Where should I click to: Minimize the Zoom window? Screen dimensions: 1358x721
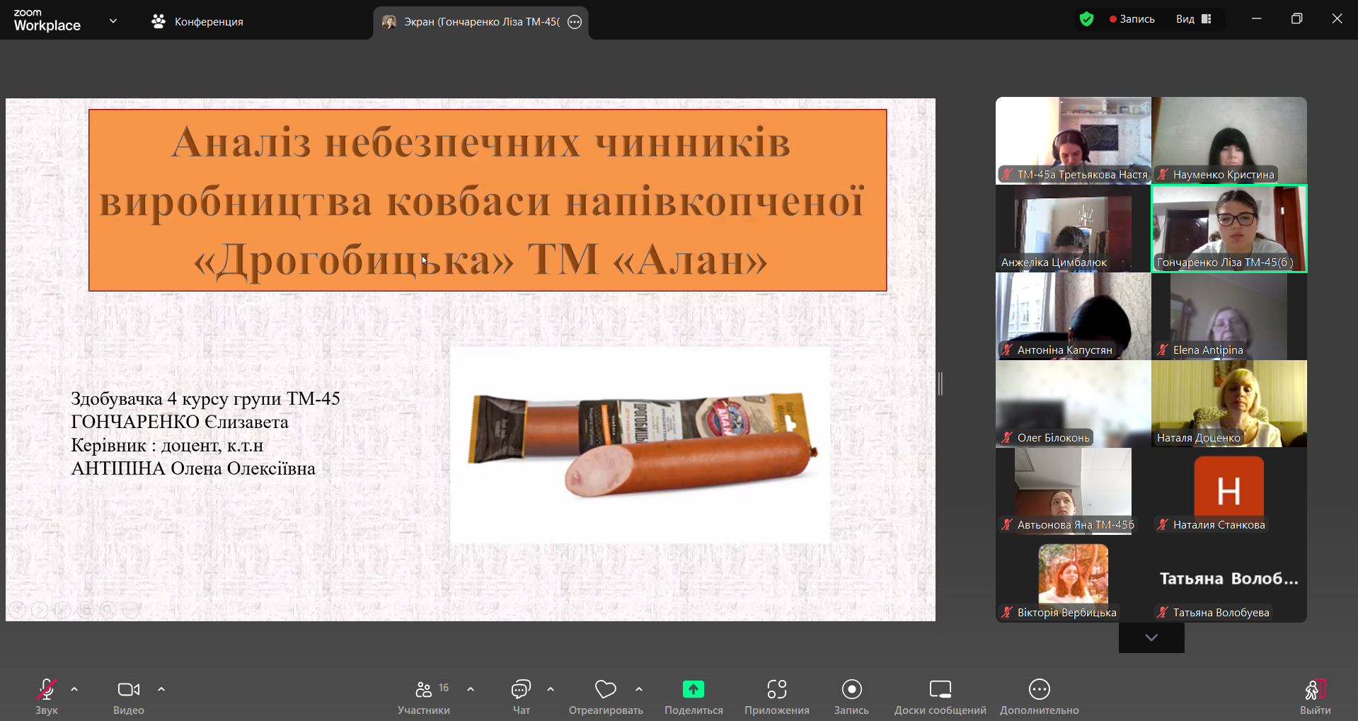[1256, 19]
